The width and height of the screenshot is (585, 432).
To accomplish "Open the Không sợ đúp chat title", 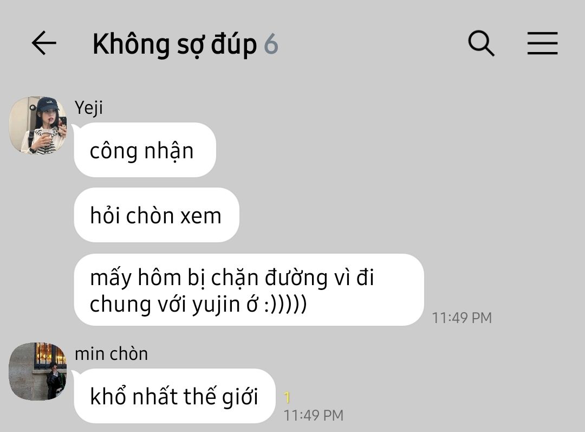I will (x=174, y=45).
